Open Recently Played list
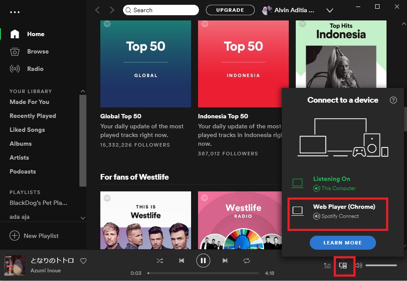This screenshot has height=281, width=407. [33, 116]
